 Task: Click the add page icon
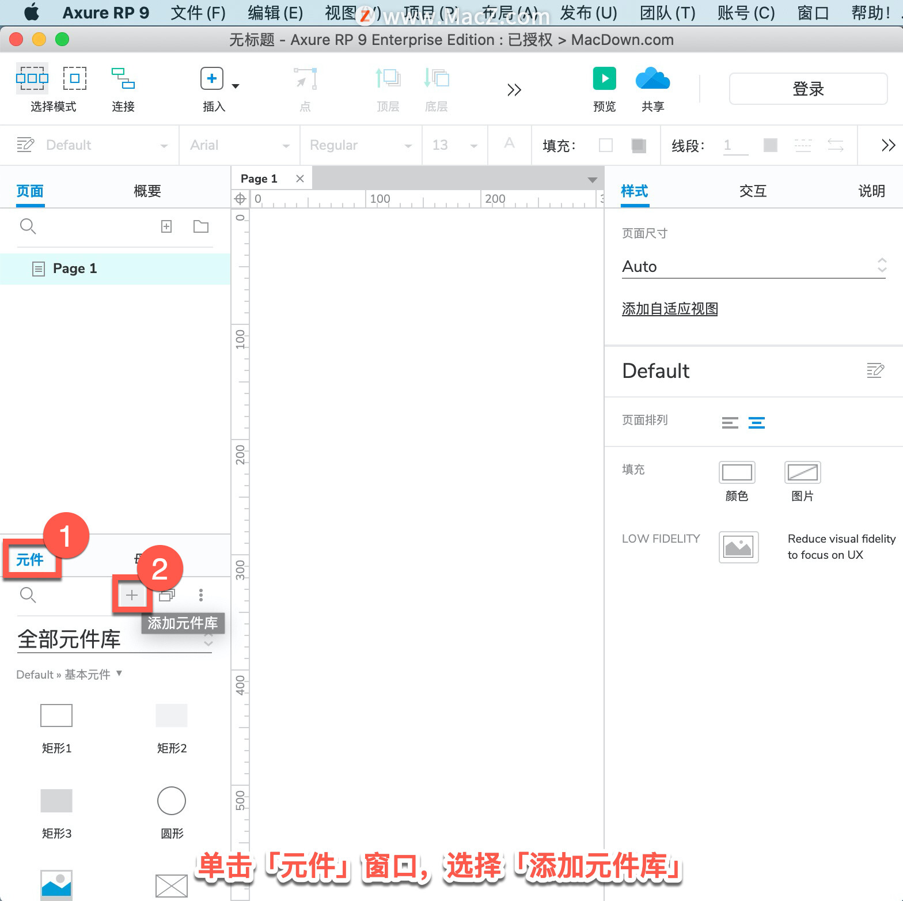(x=166, y=226)
